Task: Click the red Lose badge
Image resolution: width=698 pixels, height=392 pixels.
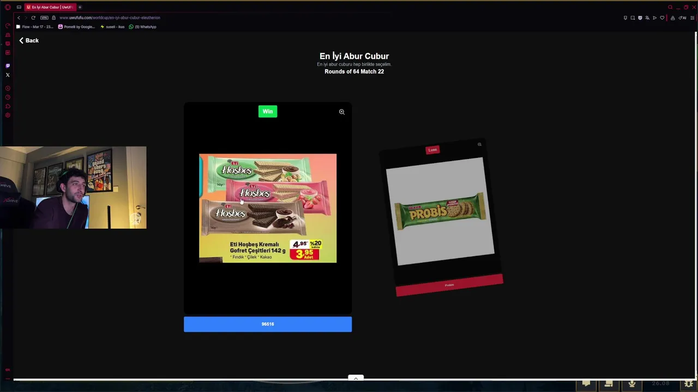Action: coord(432,150)
